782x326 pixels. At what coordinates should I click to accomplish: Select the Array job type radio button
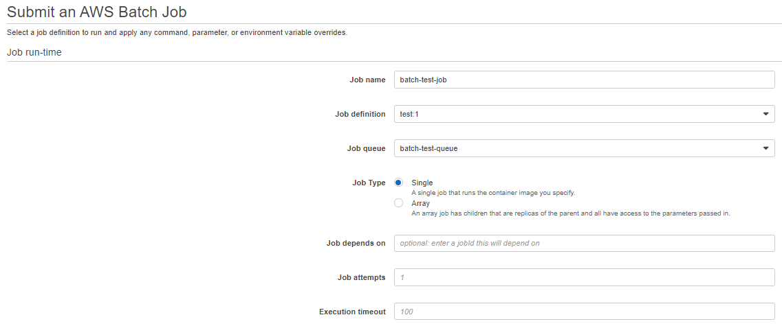coord(398,203)
